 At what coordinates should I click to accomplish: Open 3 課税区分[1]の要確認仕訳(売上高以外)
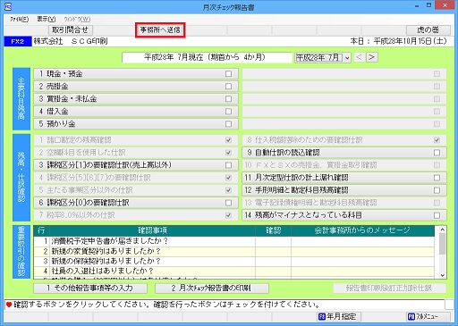136,165
